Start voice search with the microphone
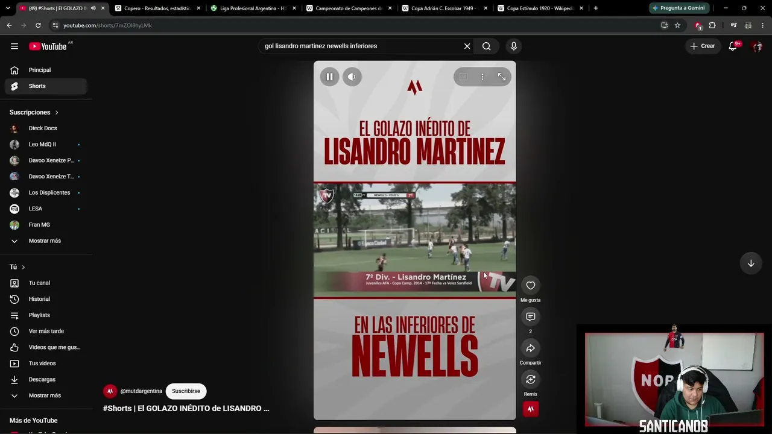Image resolution: width=772 pixels, height=434 pixels. [x=514, y=46]
